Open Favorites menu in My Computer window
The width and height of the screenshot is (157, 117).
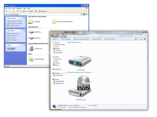pos(19,8)
